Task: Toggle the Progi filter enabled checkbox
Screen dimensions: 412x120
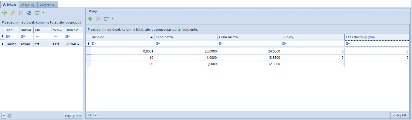Action: (x=96, y=115)
